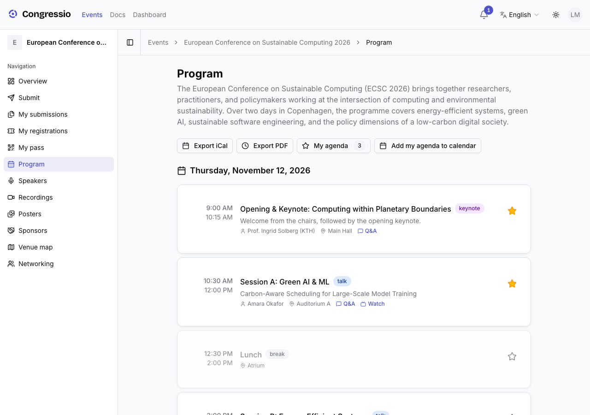Open the Docs top tab
This screenshot has width=590, height=415.
118,15
